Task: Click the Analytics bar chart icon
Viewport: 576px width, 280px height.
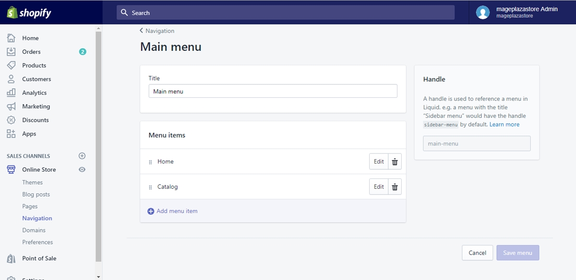Action: (x=11, y=93)
